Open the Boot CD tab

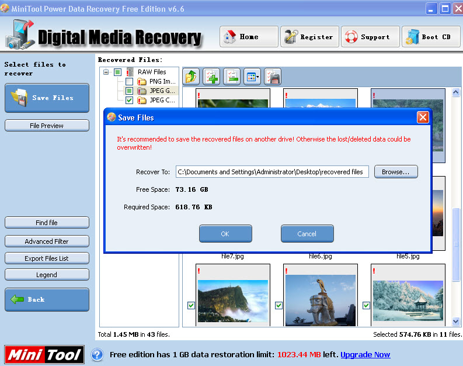431,37
